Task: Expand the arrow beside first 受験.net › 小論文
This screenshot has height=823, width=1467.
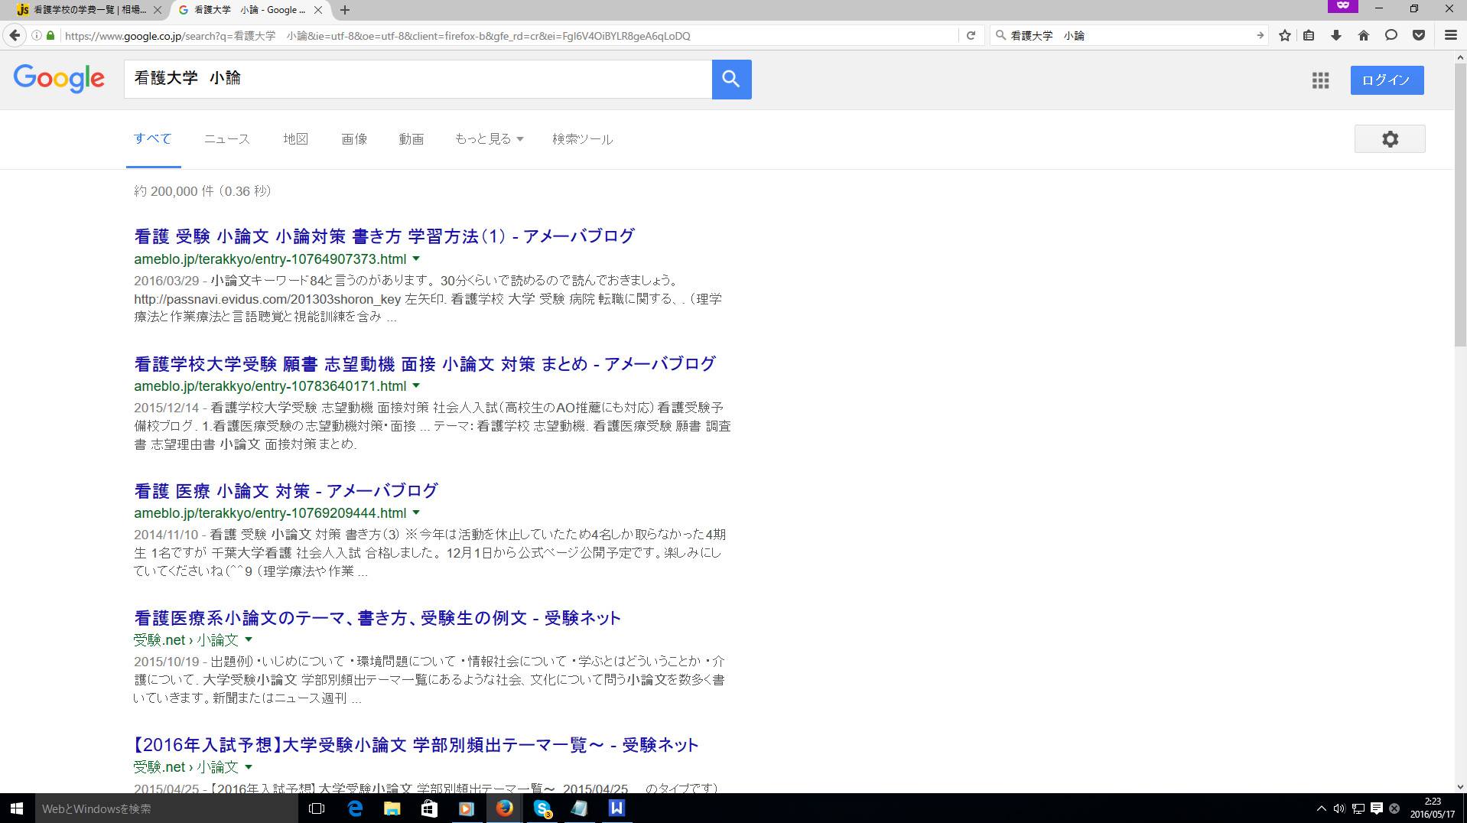Action: pos(249,640)
